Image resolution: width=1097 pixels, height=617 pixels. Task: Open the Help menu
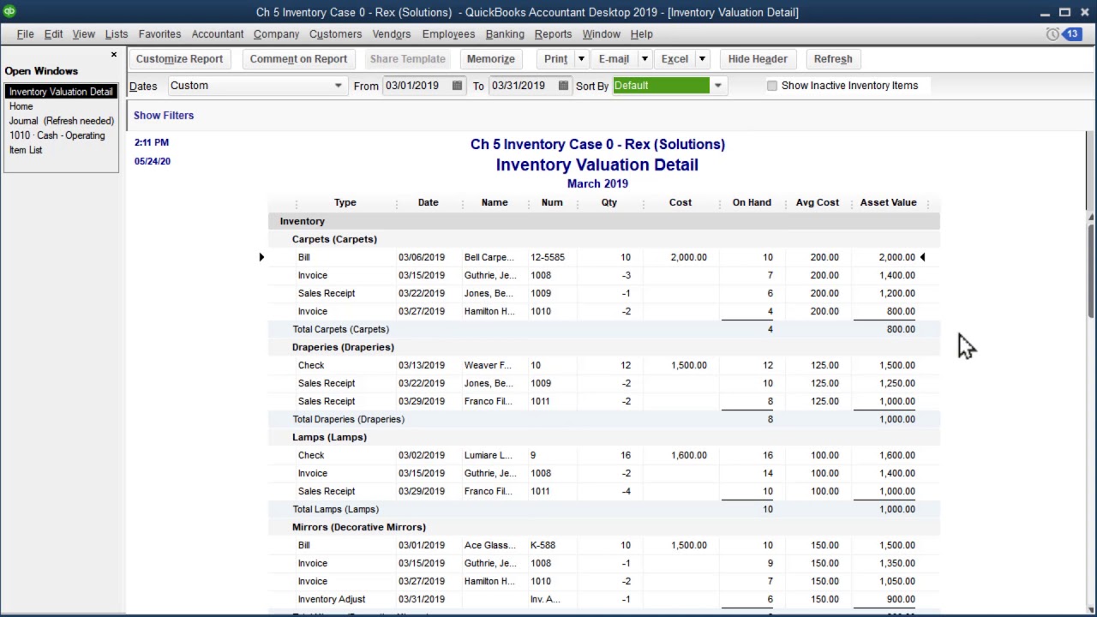(642, 34)
